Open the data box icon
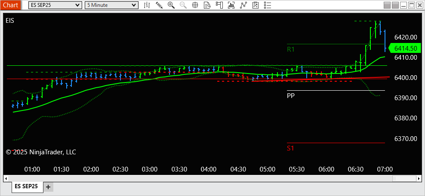 point(207,5)
